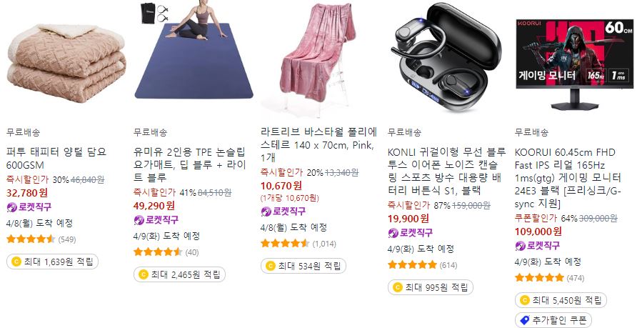Open the 라트리브 바스타월 폴리에스테르 title link
The image size is (642, 328).
pos(319,144)
